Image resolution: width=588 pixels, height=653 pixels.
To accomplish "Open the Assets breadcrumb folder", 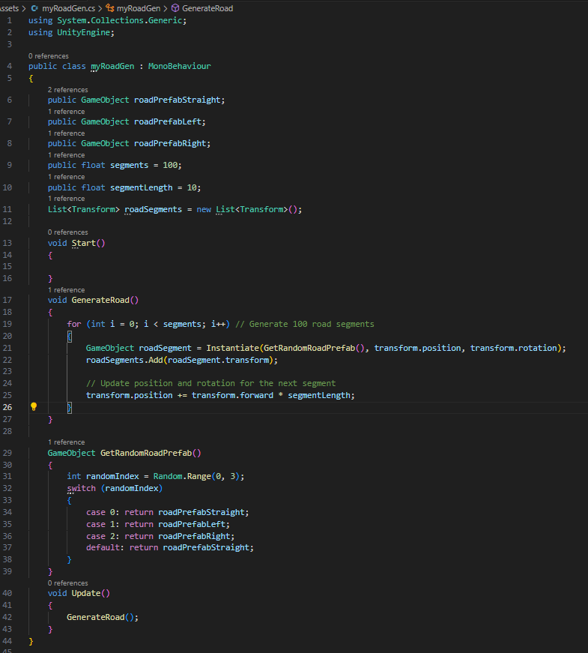I will pyautogui.click(x=9, y=8).
